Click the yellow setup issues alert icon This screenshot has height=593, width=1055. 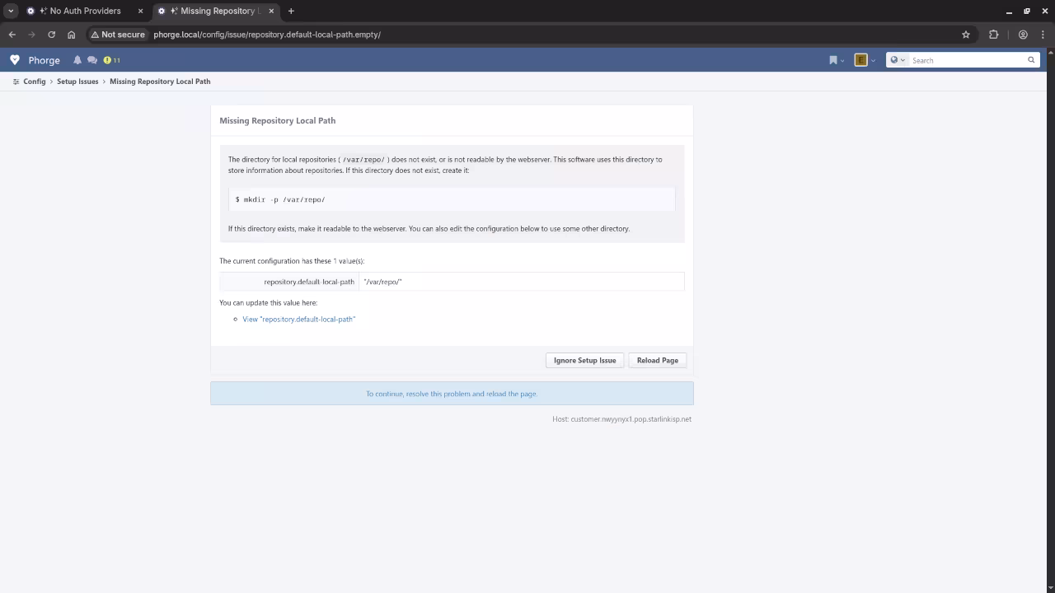tap(107, 60)
